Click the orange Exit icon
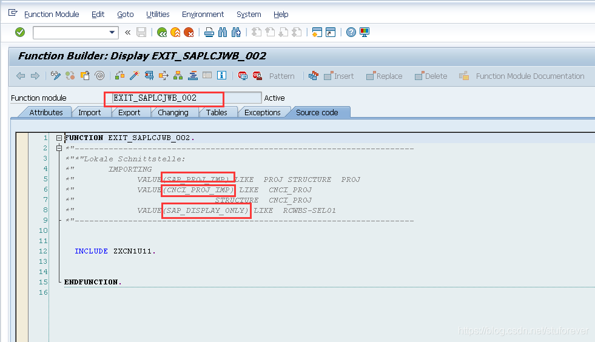This screenshot has width=595, height=342. 175,32
